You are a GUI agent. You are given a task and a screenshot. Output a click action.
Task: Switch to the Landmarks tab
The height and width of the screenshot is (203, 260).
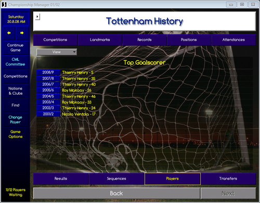point(100,40)
